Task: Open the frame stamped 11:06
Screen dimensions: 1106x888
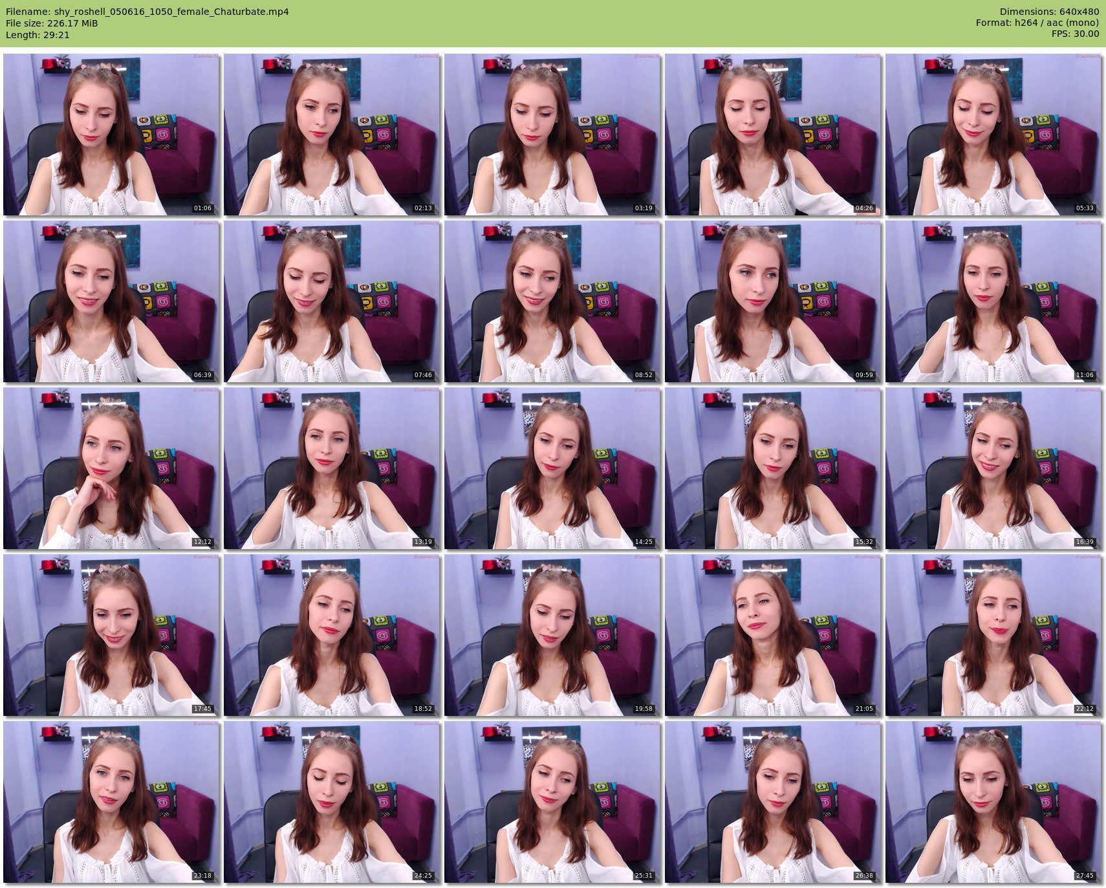Action: (993, 301)
